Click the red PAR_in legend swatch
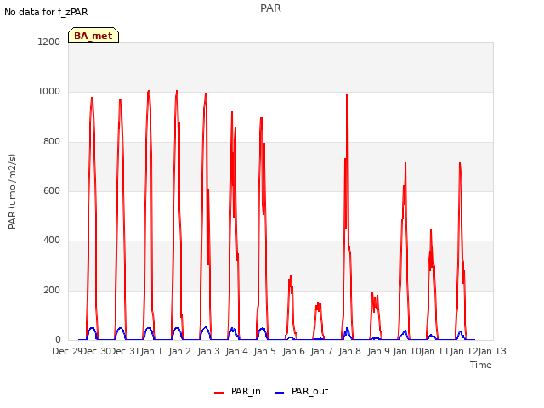 click(x=219, y=393)
